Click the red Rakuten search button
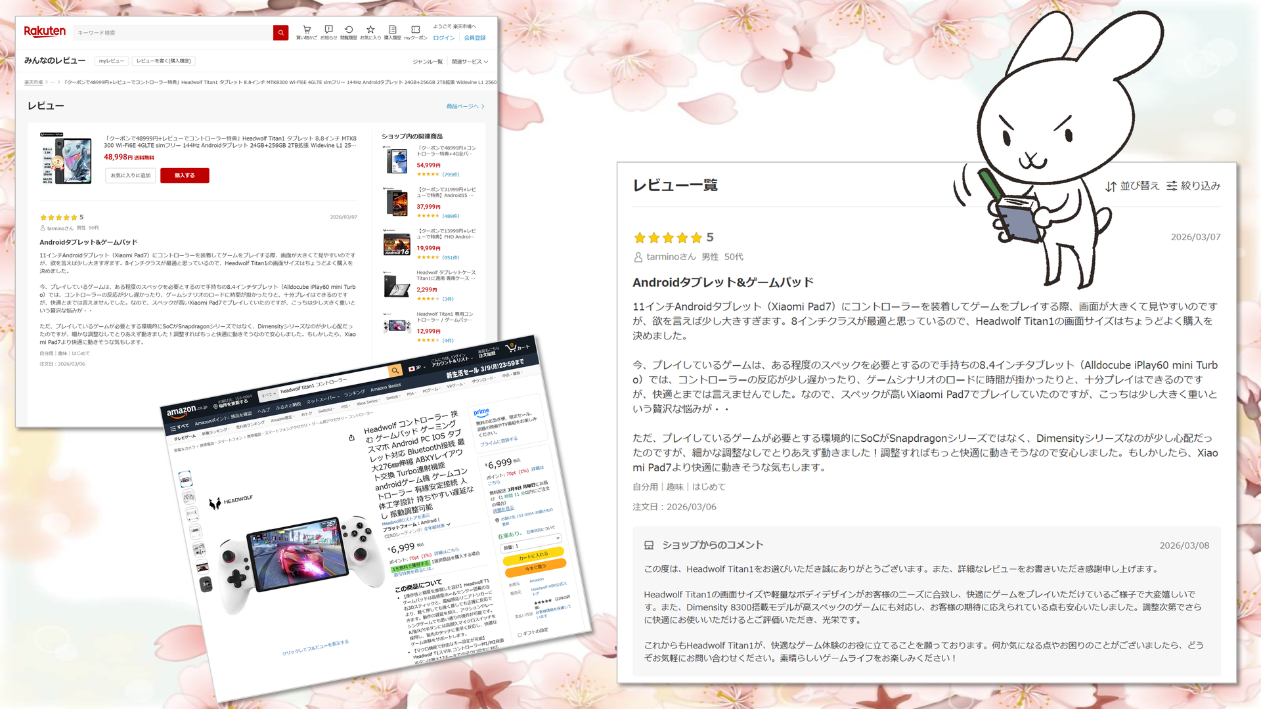 (x=280, y=32)
